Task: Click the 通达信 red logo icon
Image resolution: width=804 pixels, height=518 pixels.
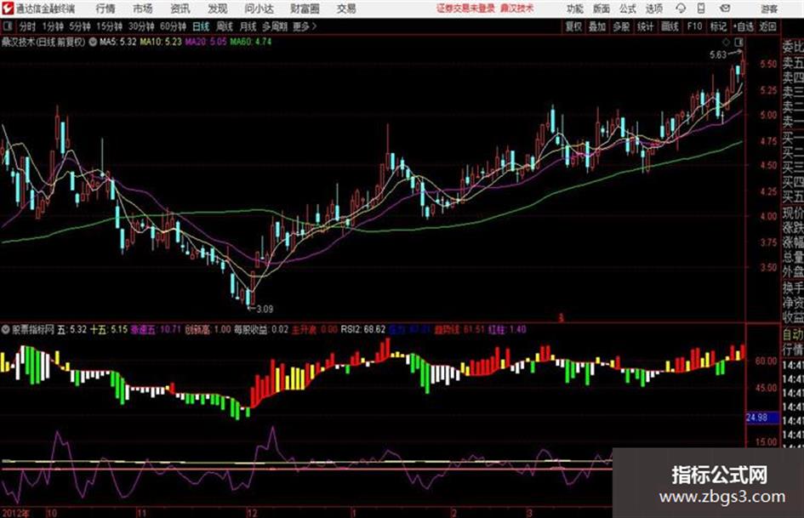Action: (x=7, y=9)
